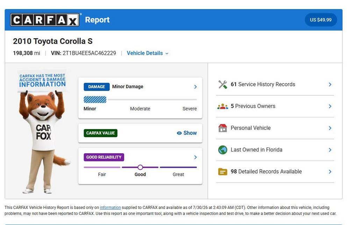The width and height of the screenshot is (358, 225).
Task: Click the 'Great' reliability bar segment
Action: click(178, 167)
